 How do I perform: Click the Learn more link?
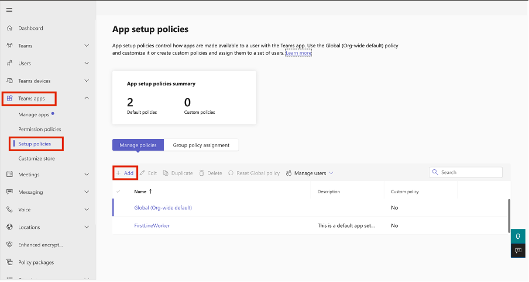click(x=298, y=53)
